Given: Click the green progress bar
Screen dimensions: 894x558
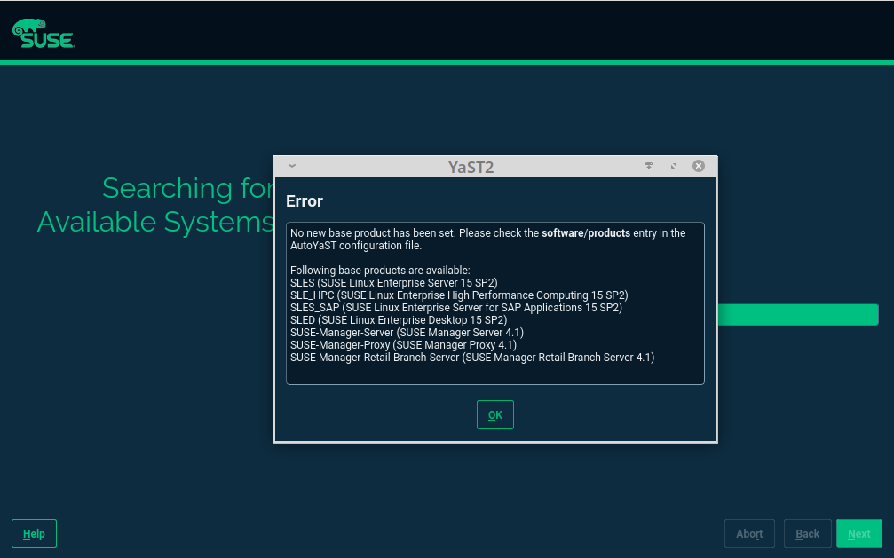Looking at the screenshot, I should pyautogui.click(x=797, y=315).
